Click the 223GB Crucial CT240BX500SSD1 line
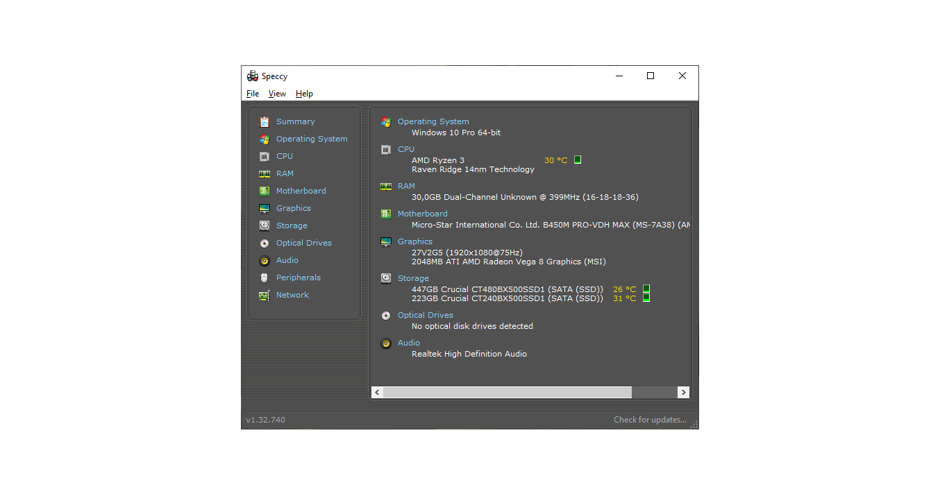Image resolution: width=940 pixels, height=494 pixels. [x=507, y=298]
